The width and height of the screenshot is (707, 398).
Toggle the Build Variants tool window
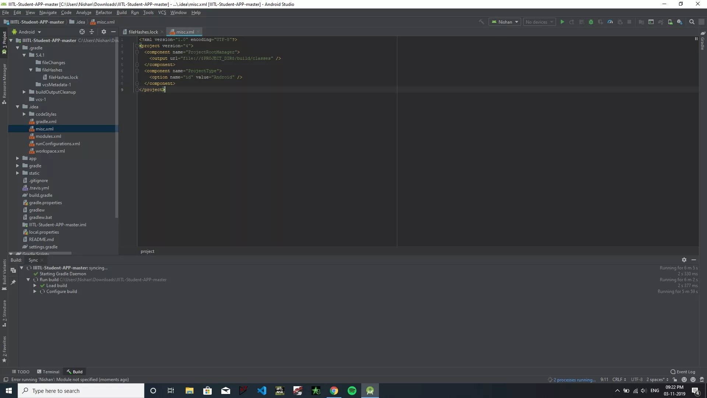4,275
